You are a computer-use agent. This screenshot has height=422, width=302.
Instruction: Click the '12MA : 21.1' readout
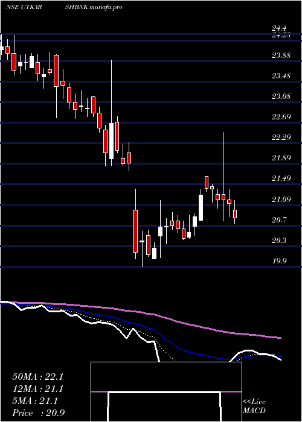(x=37, y=389)
